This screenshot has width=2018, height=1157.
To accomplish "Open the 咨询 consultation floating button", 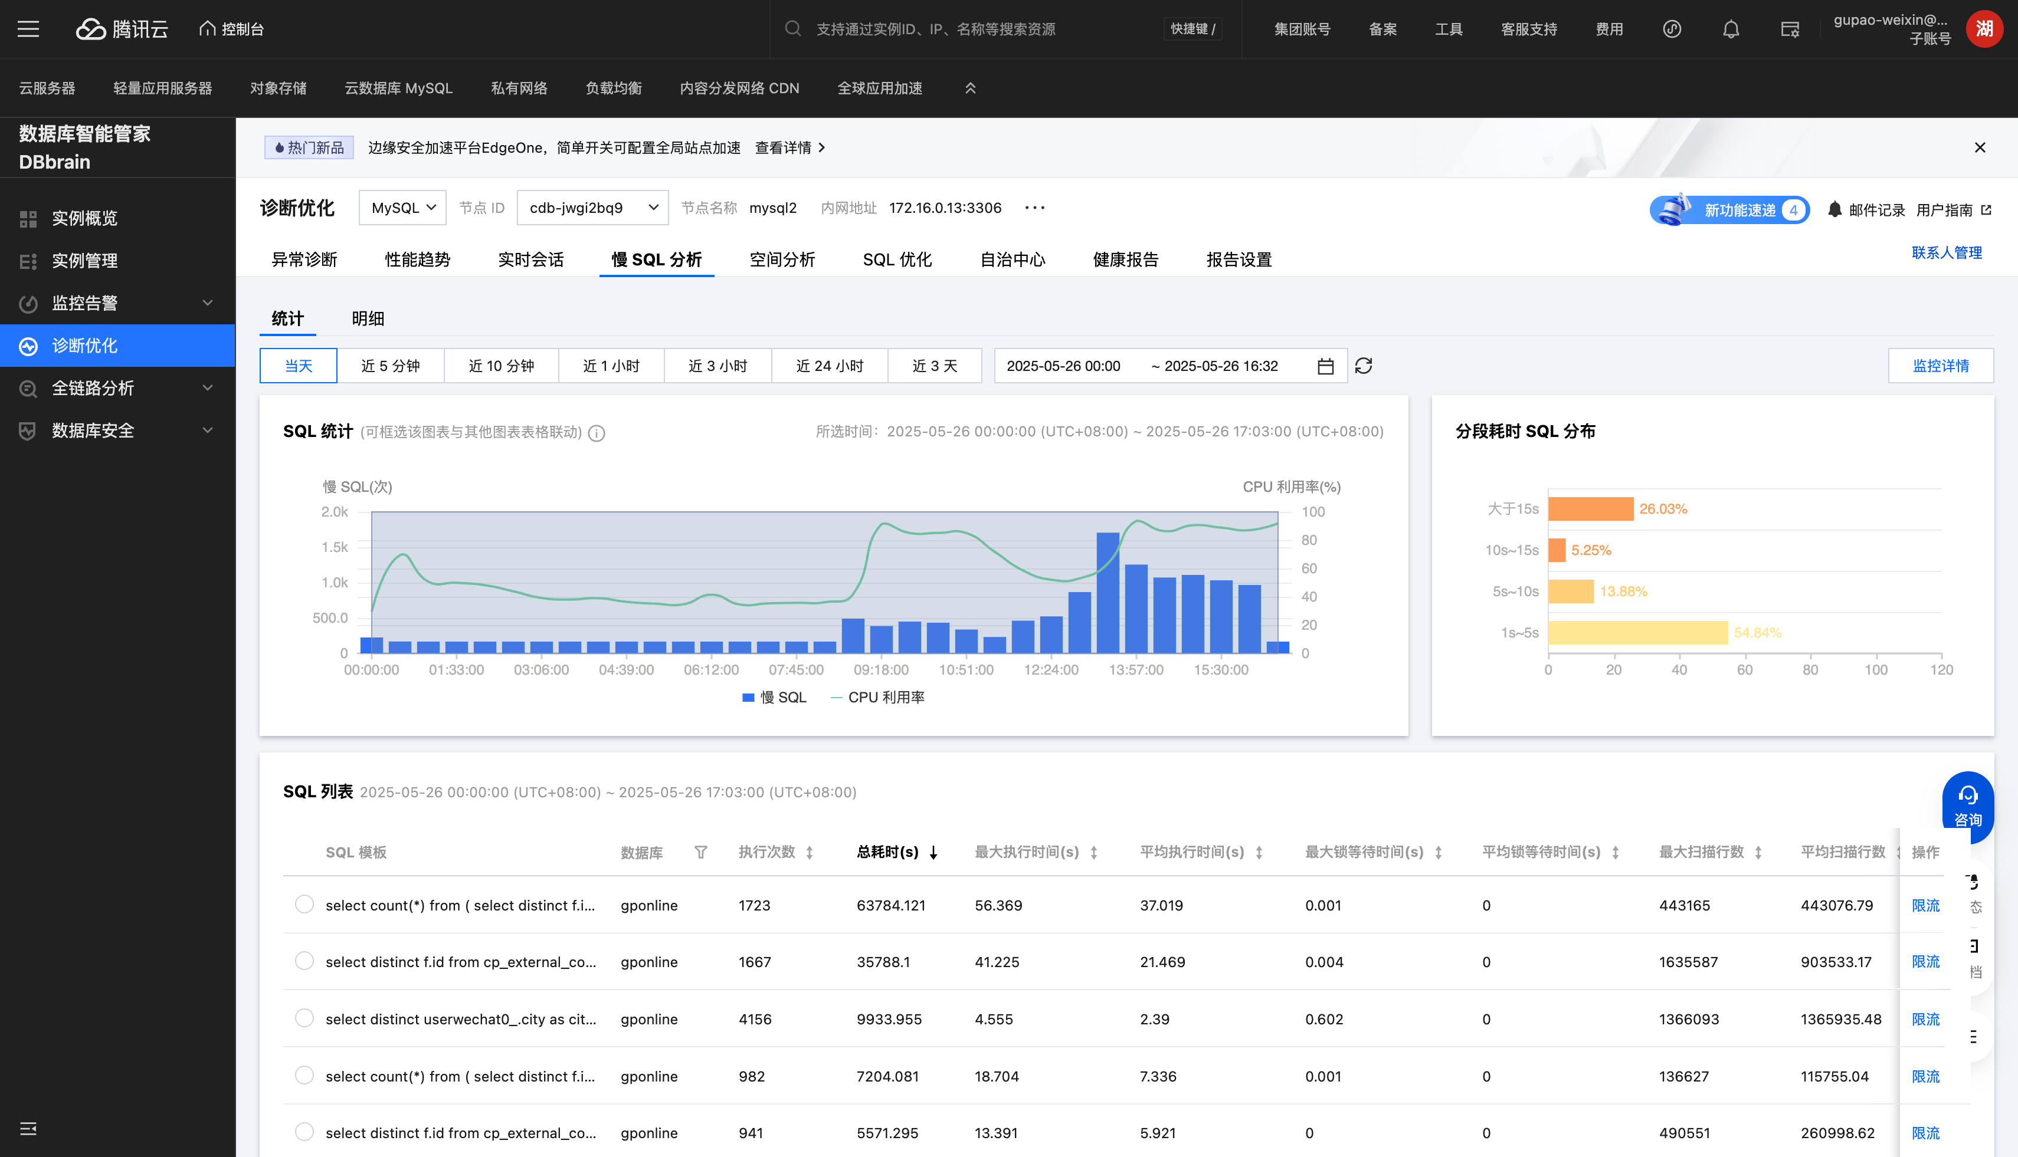I will click(1968, 806).
